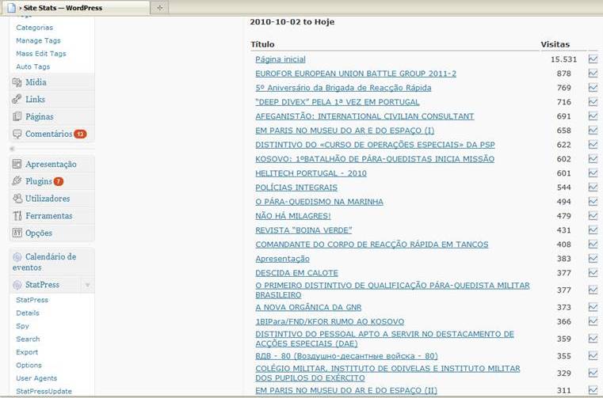Screen dimensions: 603x398
Task: Open chart icon beside 658 visits
Action: pyautogui.click(x=593, y=131)
